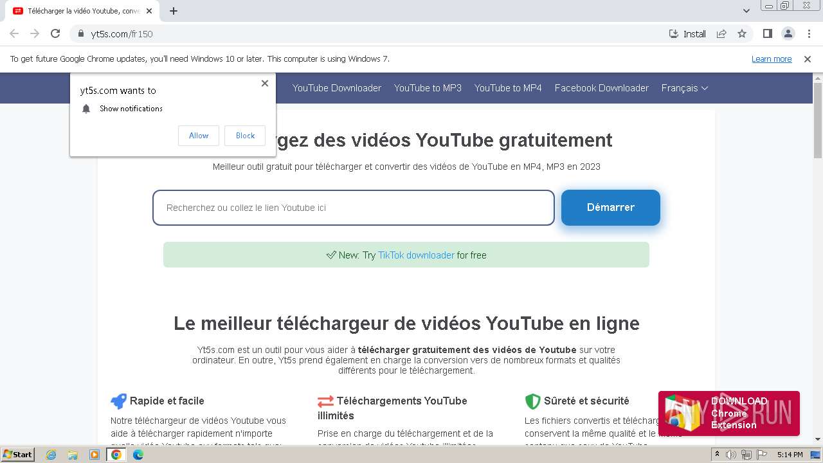Open File Explorer folder in taskbar

(73, 455)
